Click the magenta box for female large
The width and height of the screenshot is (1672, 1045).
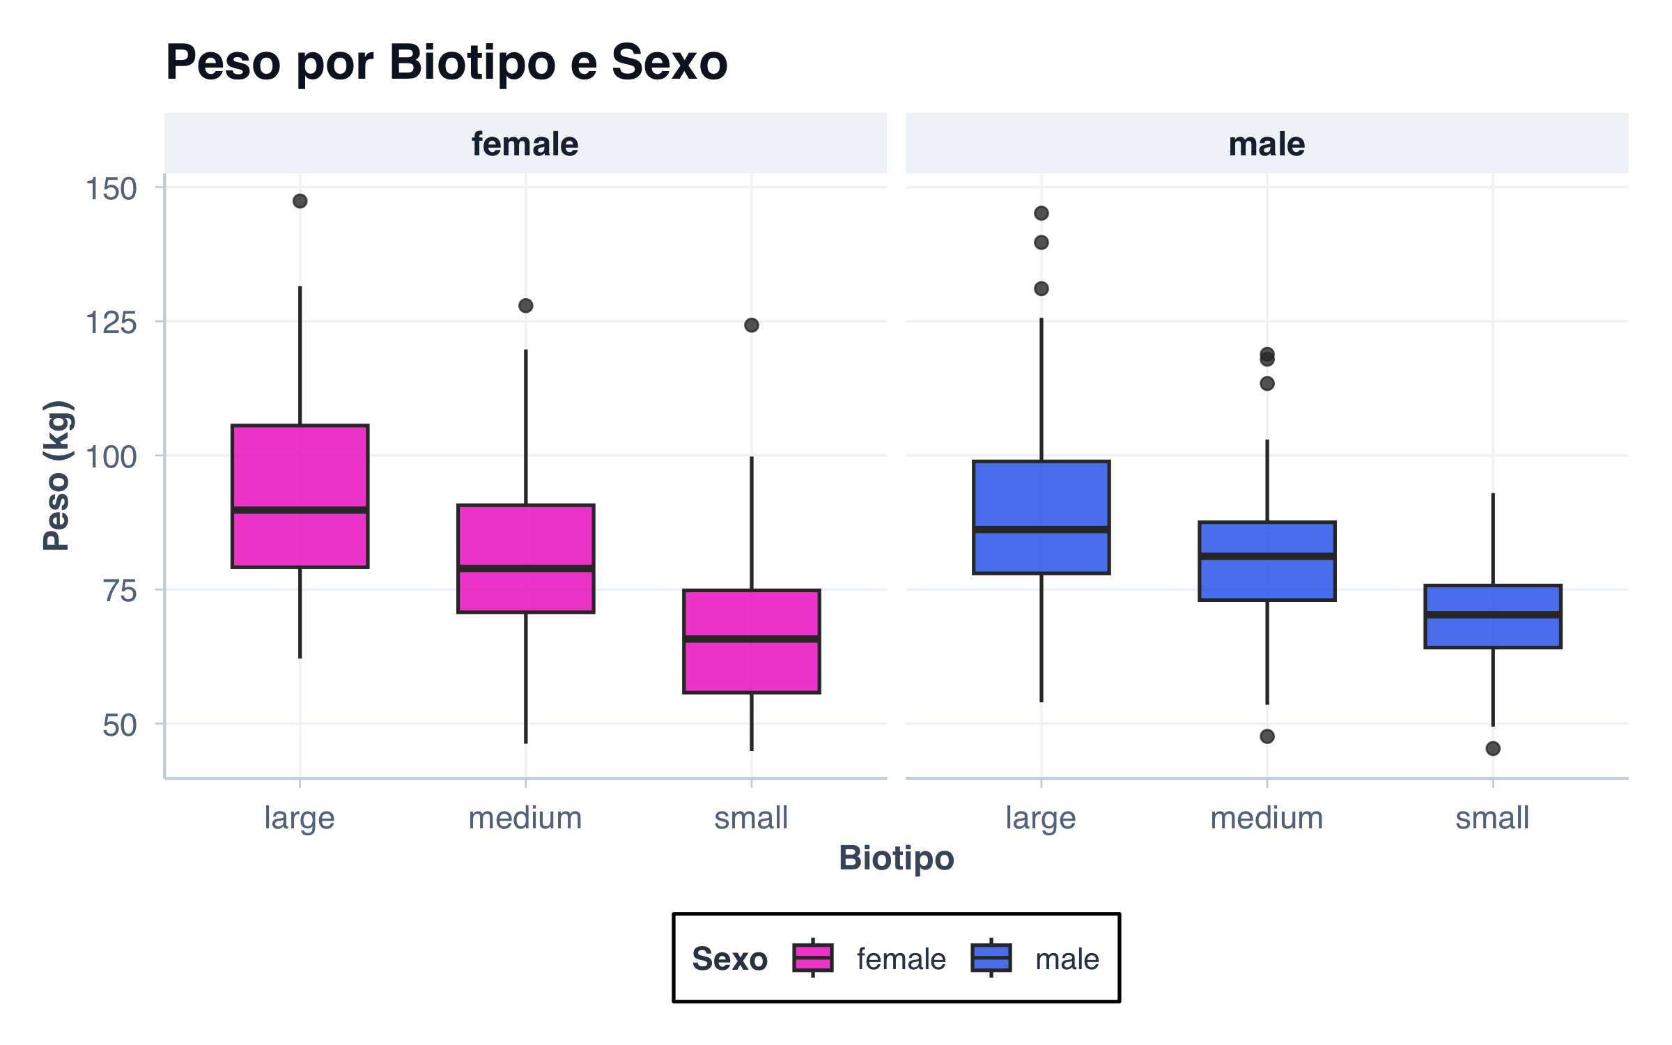300,474
